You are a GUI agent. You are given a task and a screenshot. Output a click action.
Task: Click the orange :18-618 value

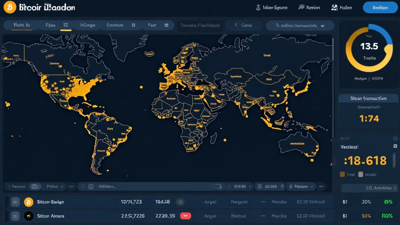click(x=365, y=161)
